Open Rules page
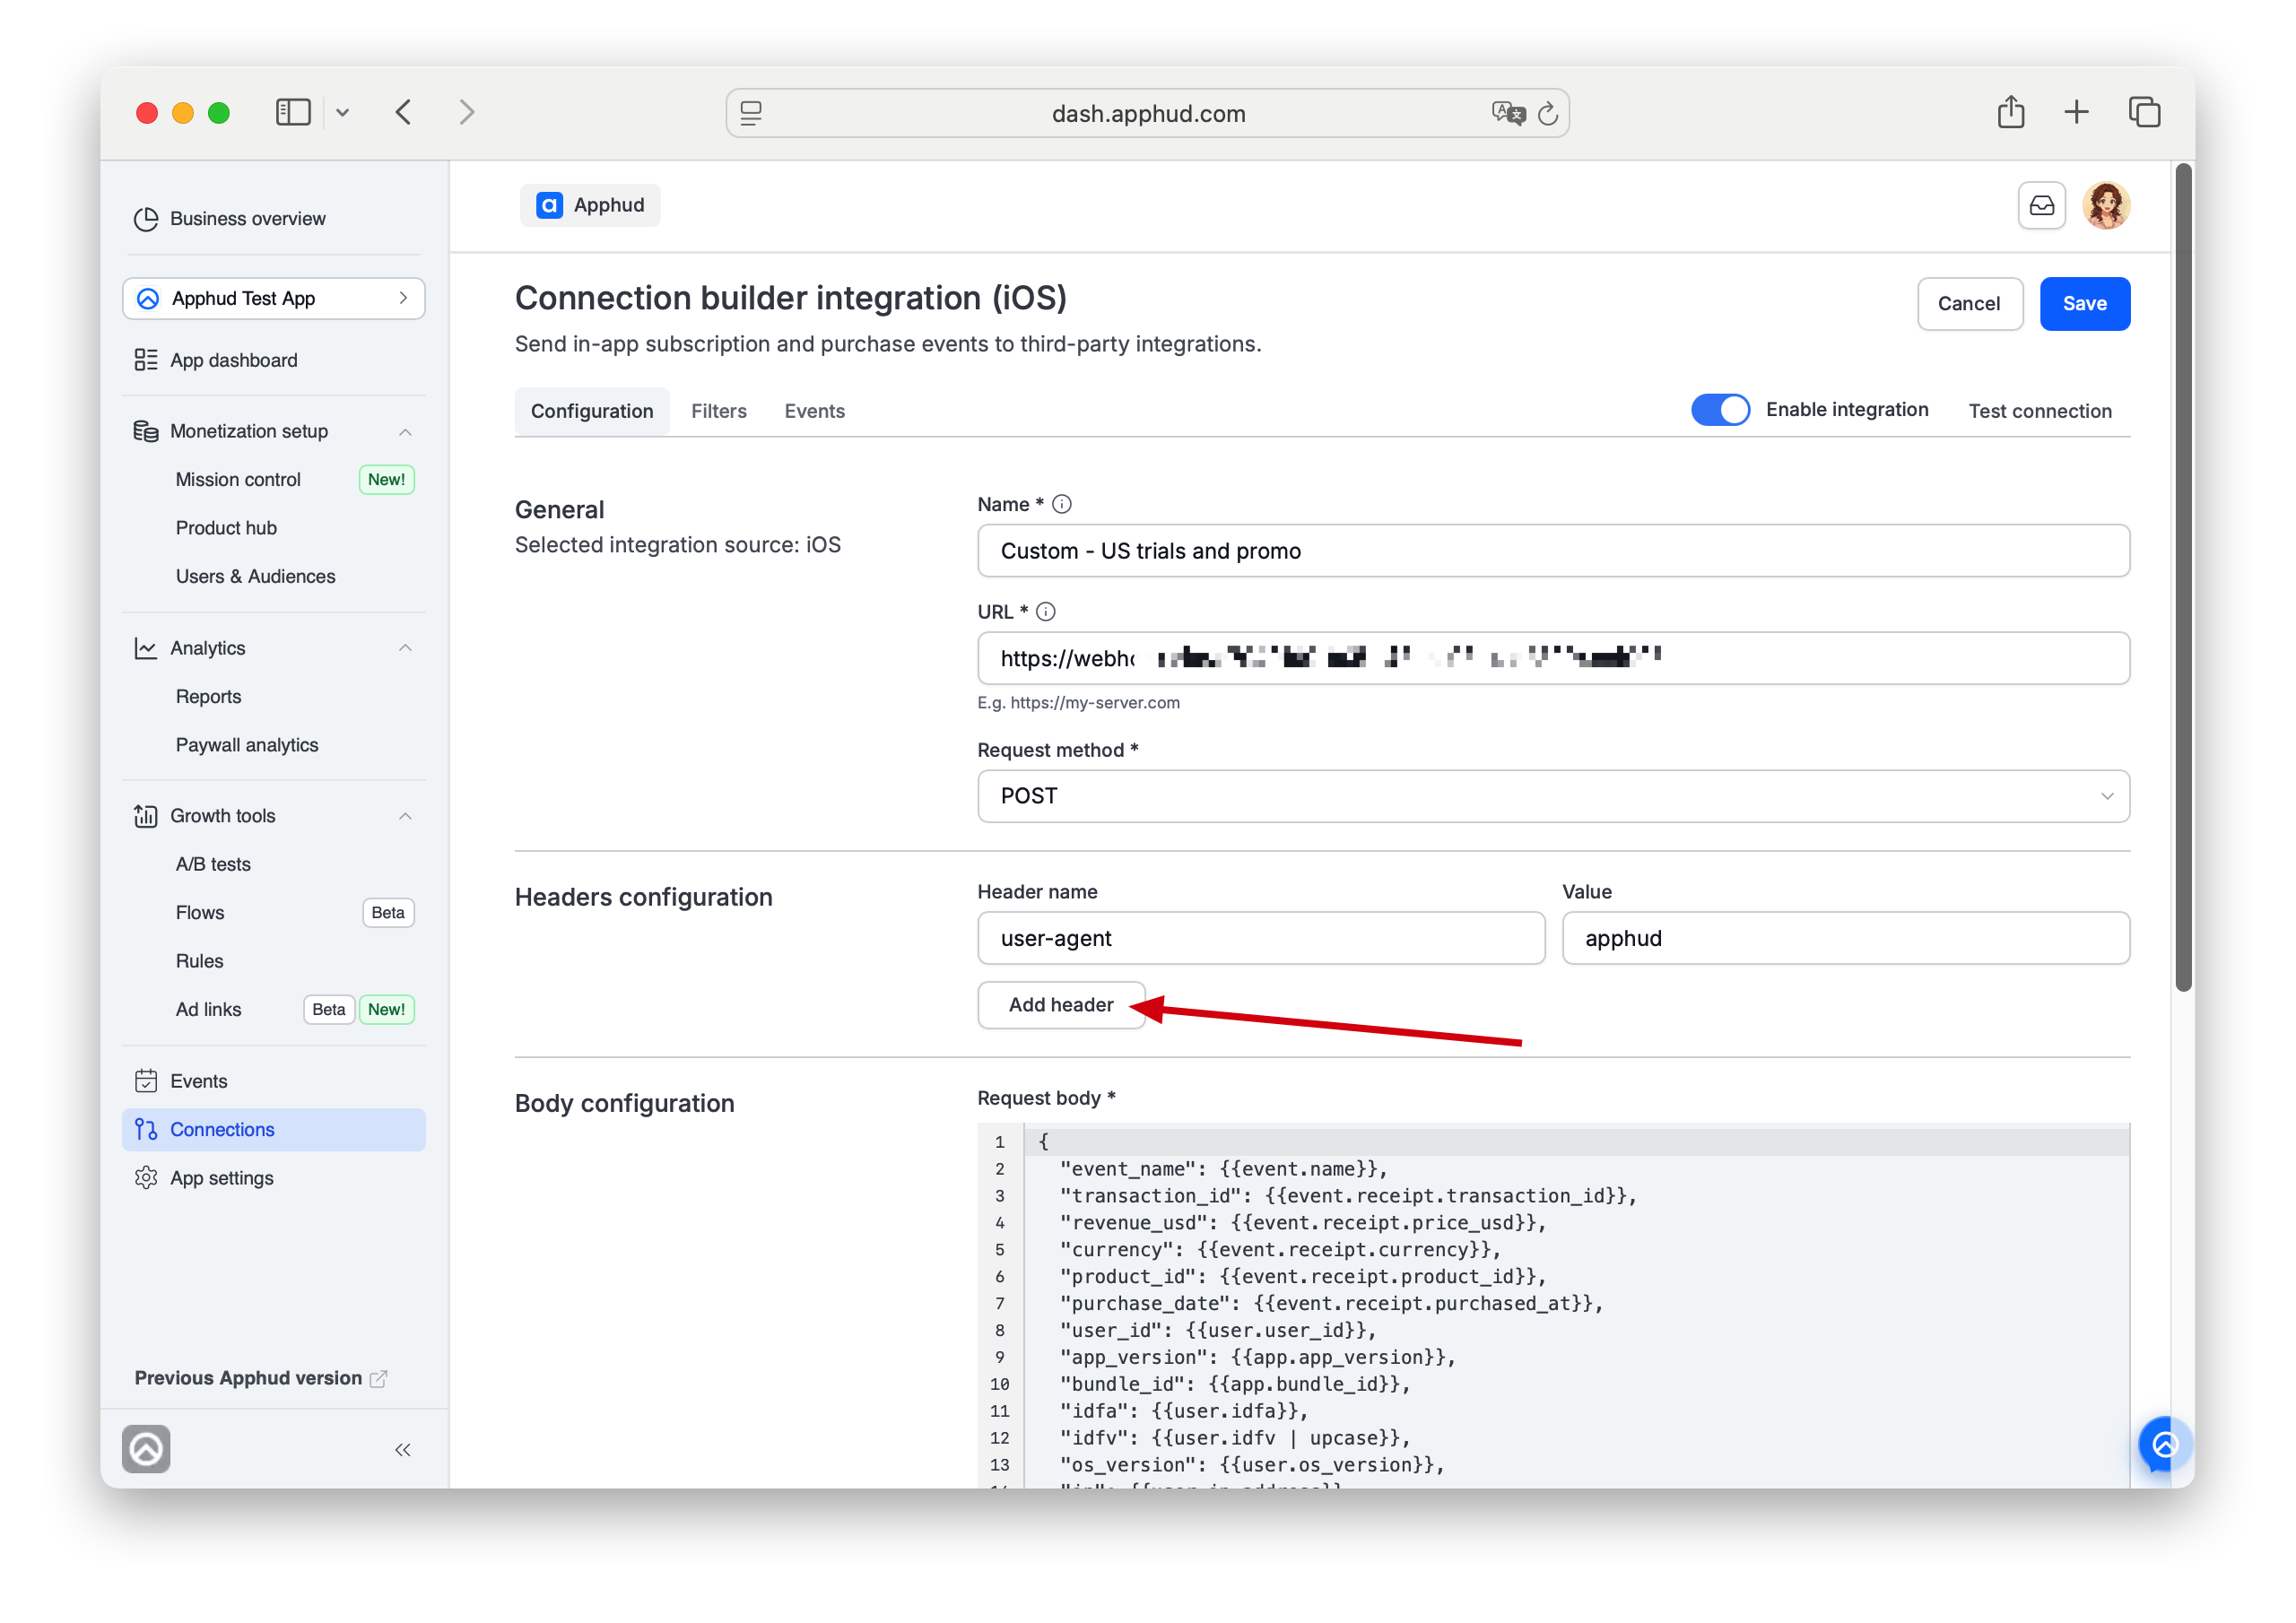Viewport: 2296px width, 1623px height. pos(199,961)
